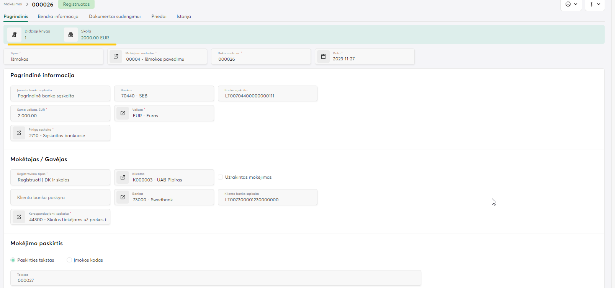
Task: Switch to the Bendra informacija tab
Action: point(58,16)
